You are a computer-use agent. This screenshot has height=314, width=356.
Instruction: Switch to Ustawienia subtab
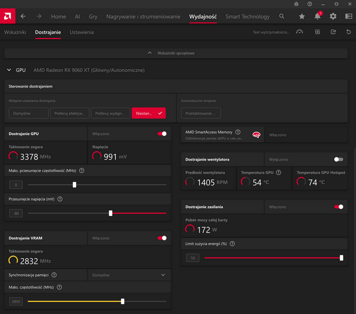point(81,32)
